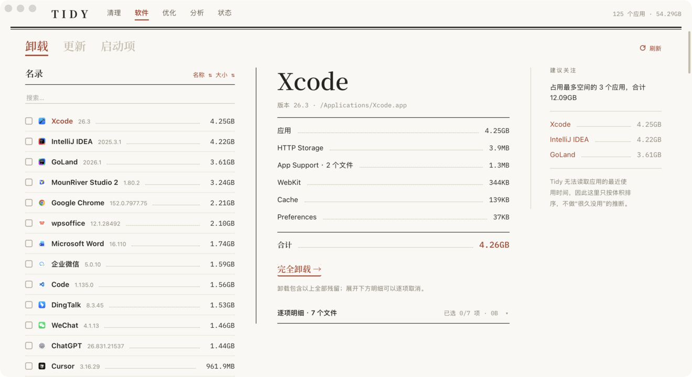Click the WeChat app icon

click(42, 325)
